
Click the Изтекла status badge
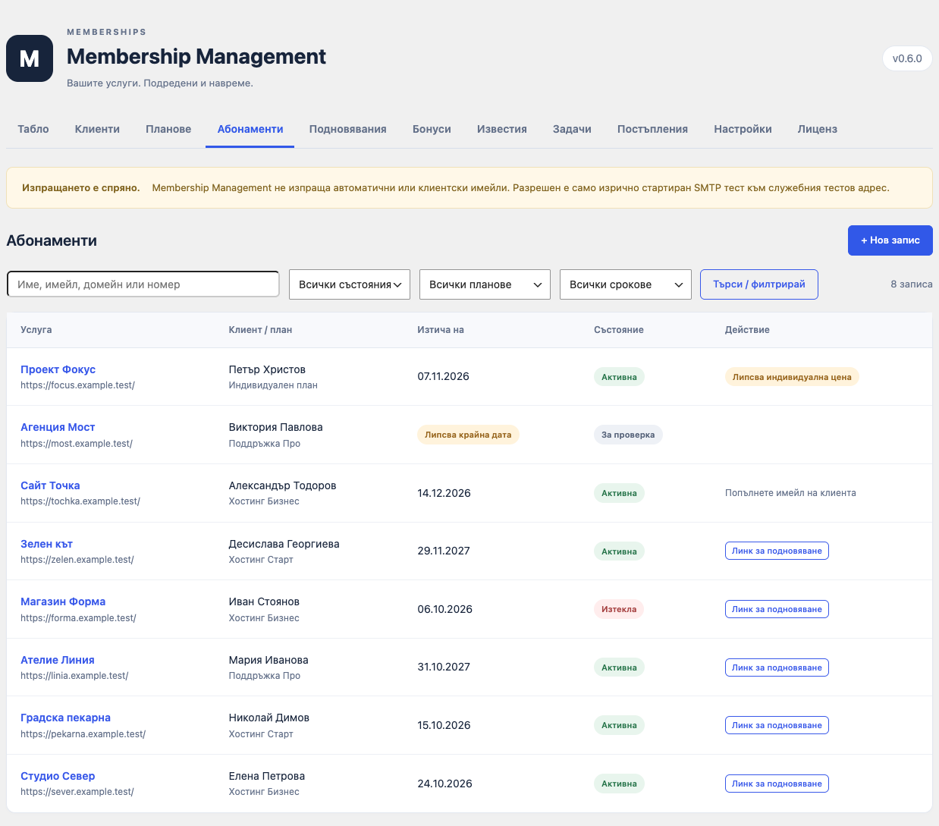click(x=619, y=609)
